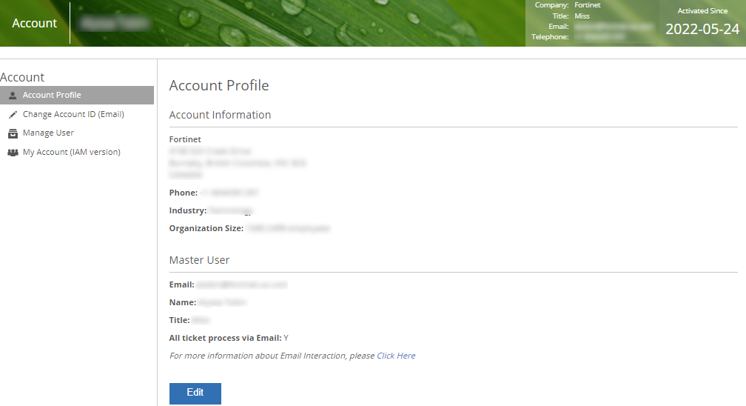Screen dimensions: 746x406
Task: Click the Account heading above sidebar menu
Action: [x=22, y=77]
